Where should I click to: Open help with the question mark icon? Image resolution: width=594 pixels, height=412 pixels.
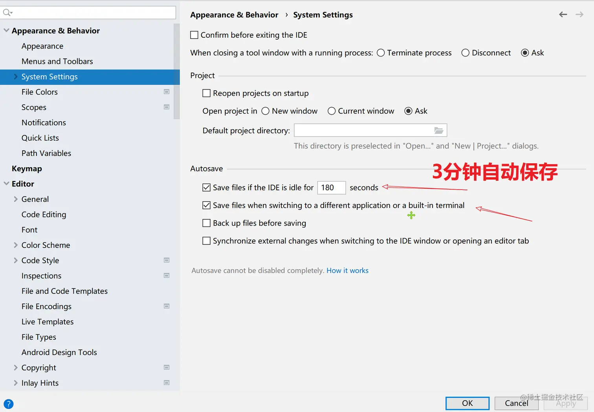click(8, 404)
